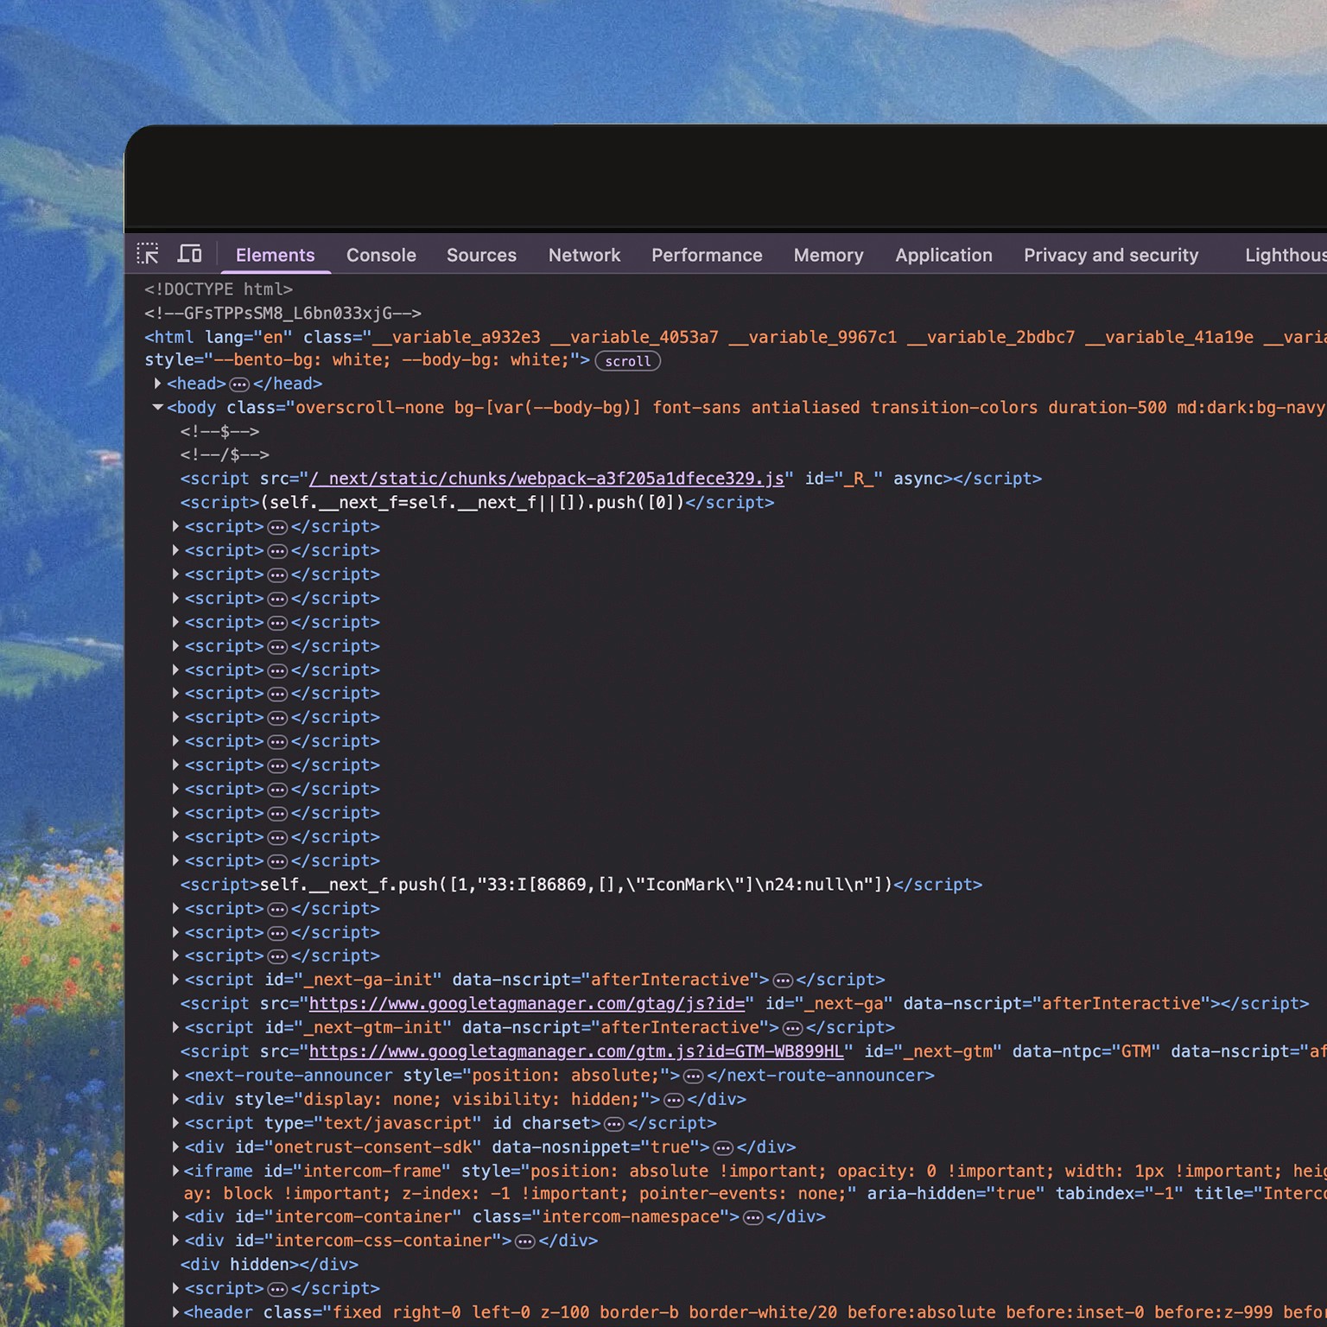The height and width of the screenshot is (1327, 1327).
Task: Click ellipsis button inside the head element
Action: [239, 384]
